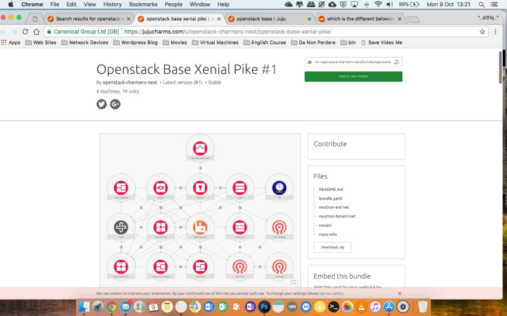Open the Chrome File menu
The height and width of the screenshot is (316, 507).
(55, 4)
